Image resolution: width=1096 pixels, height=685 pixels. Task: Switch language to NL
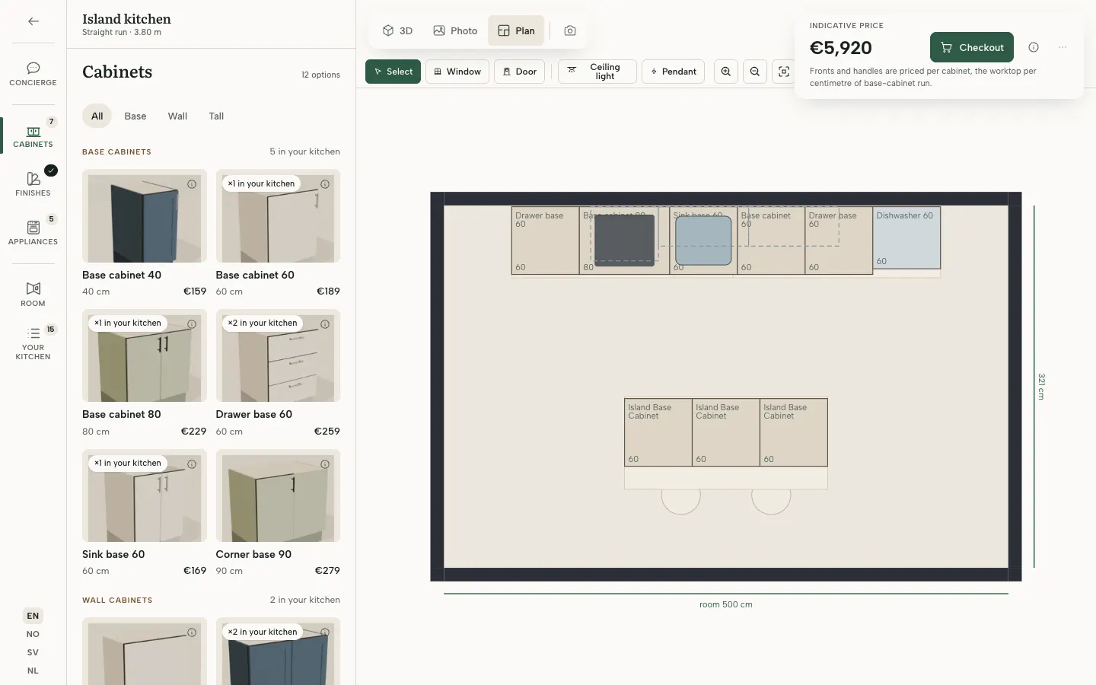click(33, 671)
